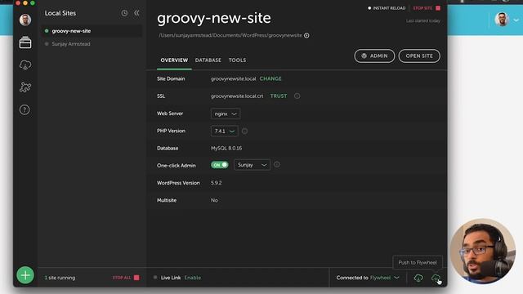Click groovynewsite.local domain text

coord(233,78)
